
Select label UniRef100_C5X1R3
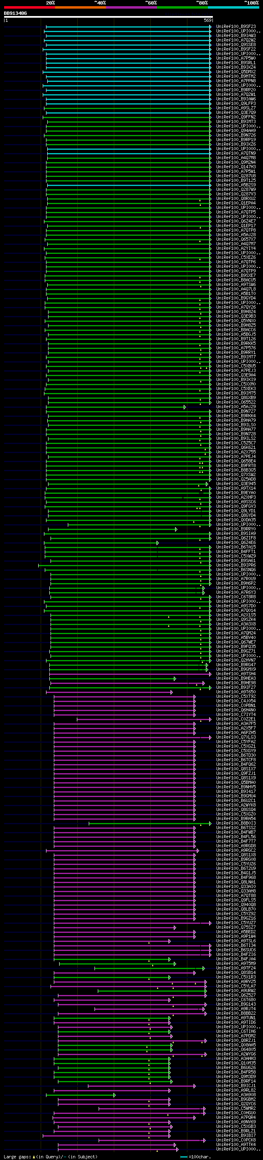[236, 977]
